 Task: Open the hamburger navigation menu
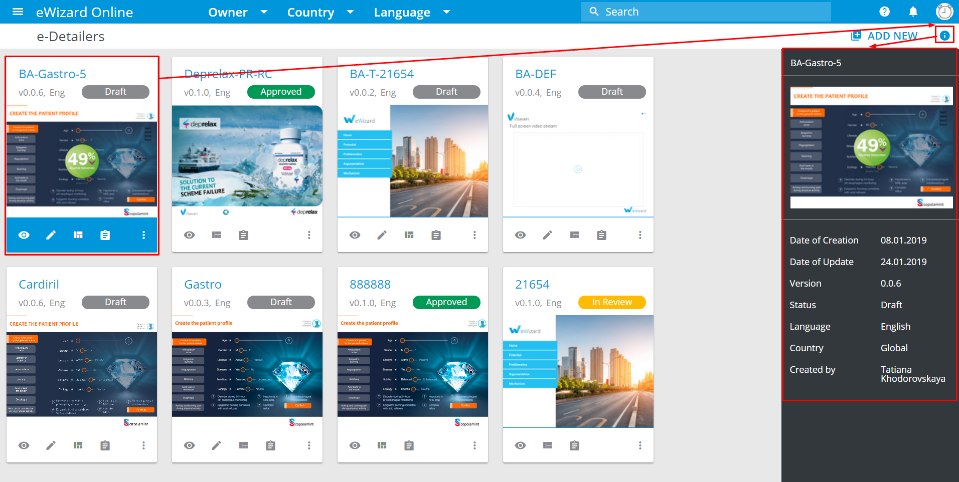(x=18, y=12)
